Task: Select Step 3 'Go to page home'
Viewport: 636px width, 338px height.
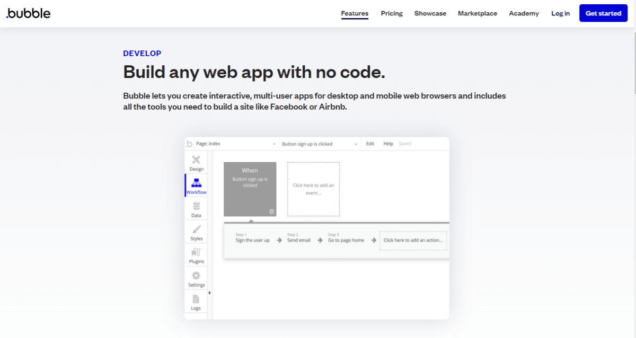Action: click(x=346, y=237)
